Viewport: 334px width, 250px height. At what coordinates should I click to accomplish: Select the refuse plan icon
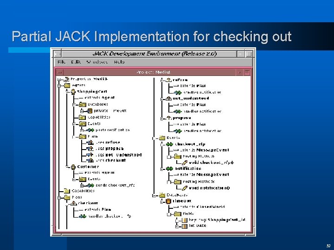pos(168,80)
